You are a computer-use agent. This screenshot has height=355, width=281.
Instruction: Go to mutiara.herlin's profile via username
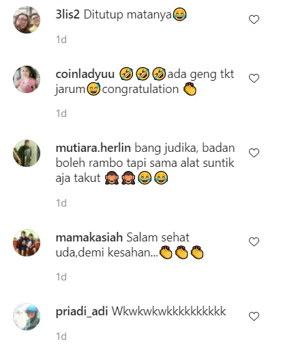93,148
